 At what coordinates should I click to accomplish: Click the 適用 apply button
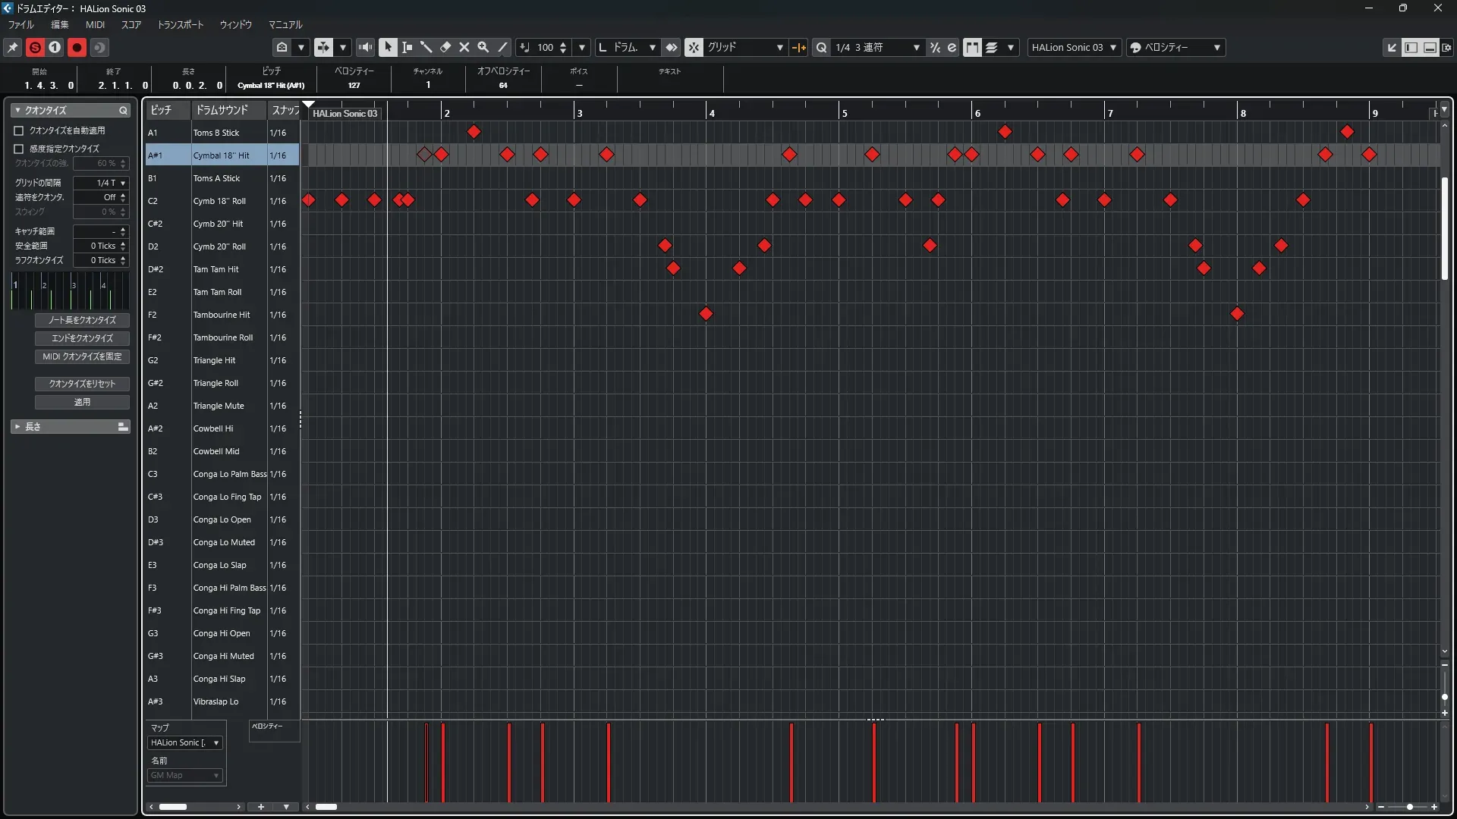click(82, 402)
